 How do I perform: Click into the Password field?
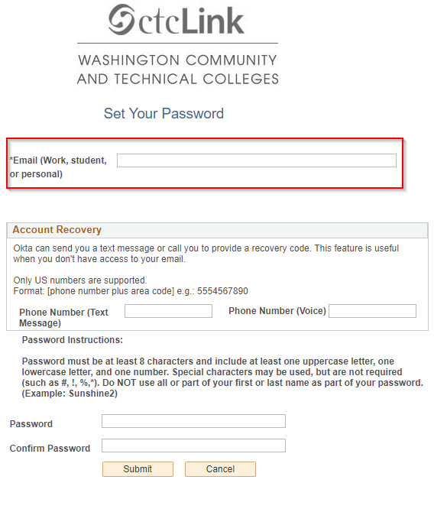coord(193,421)
